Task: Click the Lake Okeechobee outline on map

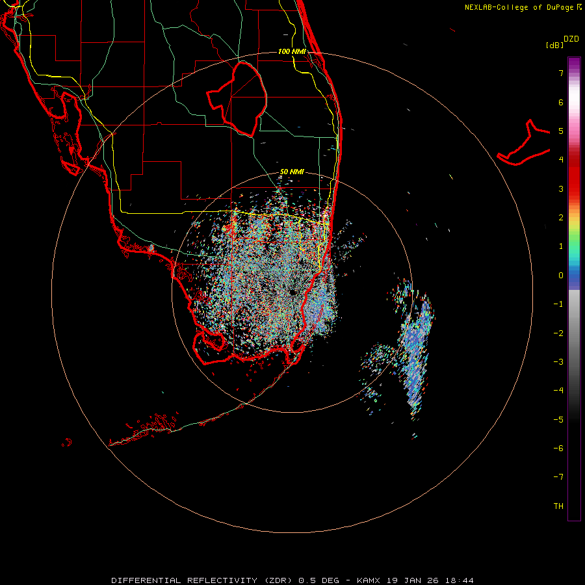Action: tap(237, 99)
